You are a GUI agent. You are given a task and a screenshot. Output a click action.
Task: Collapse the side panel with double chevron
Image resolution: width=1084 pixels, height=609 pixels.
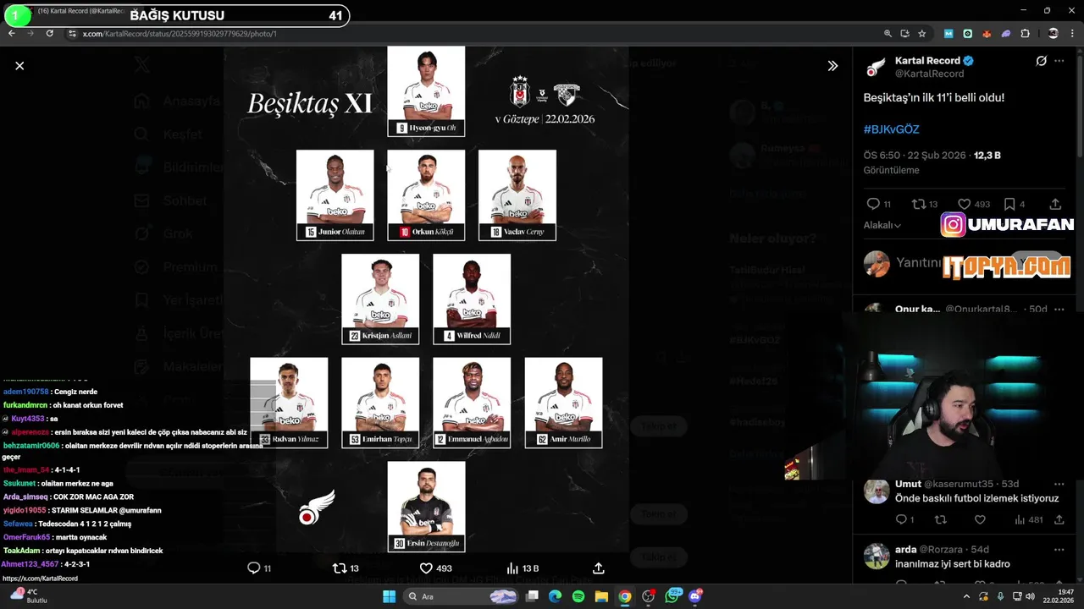pos(832,65)
